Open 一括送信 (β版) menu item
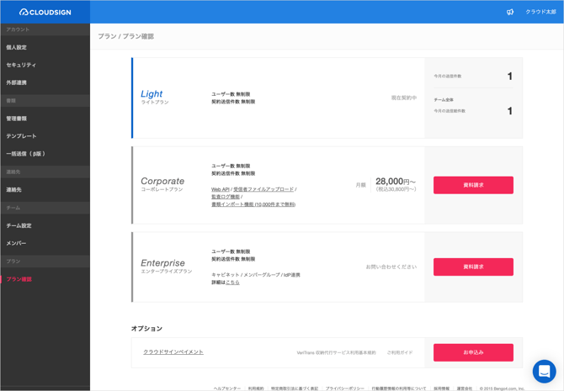Image resolution: width=564 pixels, height=391 pixels. tap(26, 154)
